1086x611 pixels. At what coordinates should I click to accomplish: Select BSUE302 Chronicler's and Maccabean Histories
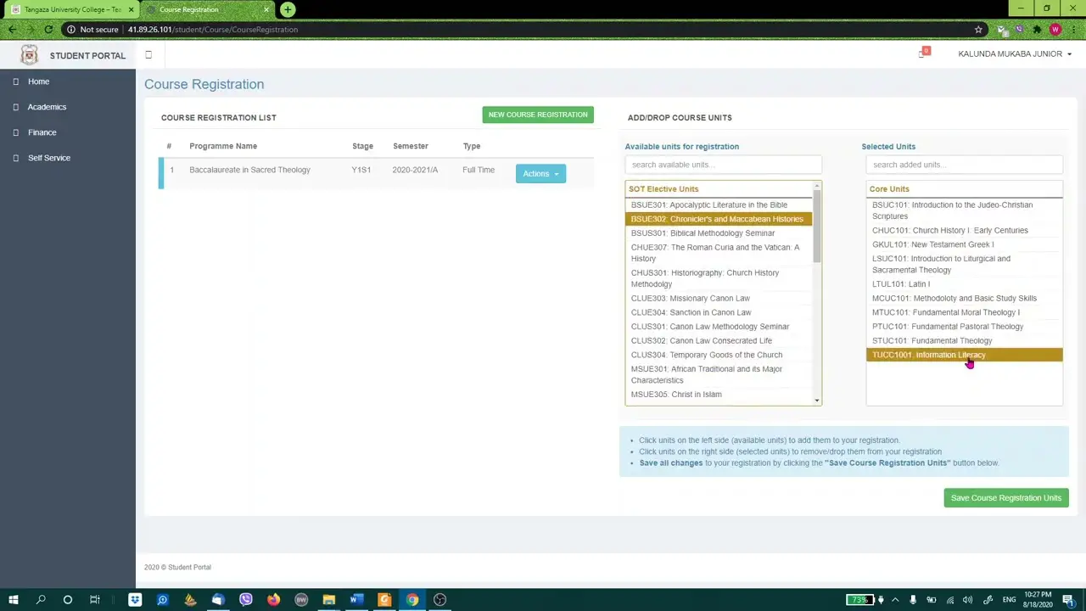[719, 219]
